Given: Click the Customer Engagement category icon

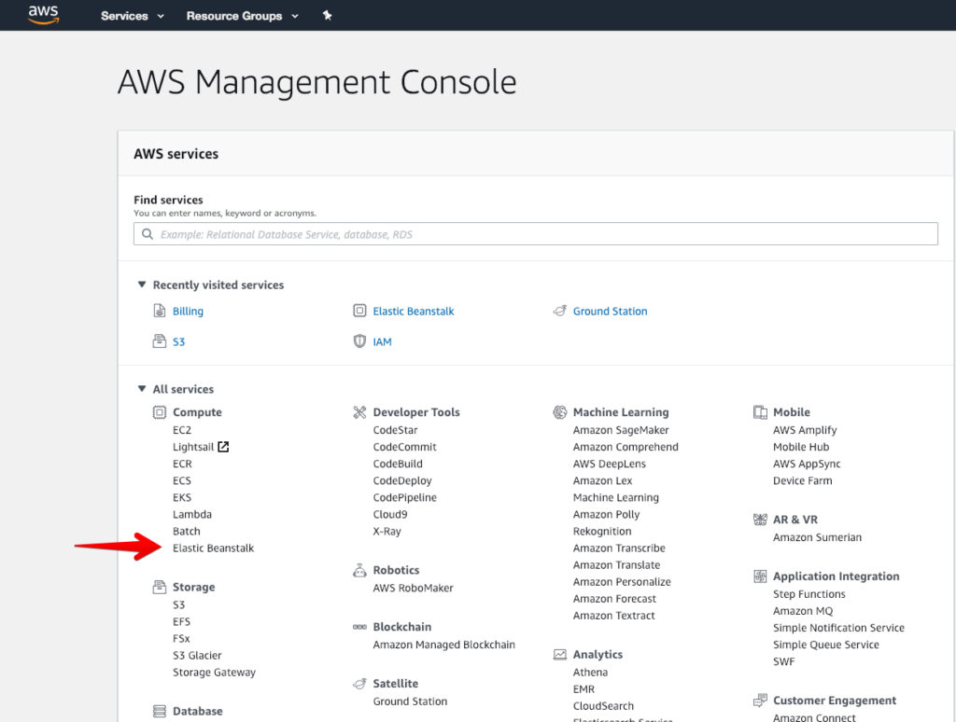Looking at the screenshot, I should [760, 701].
